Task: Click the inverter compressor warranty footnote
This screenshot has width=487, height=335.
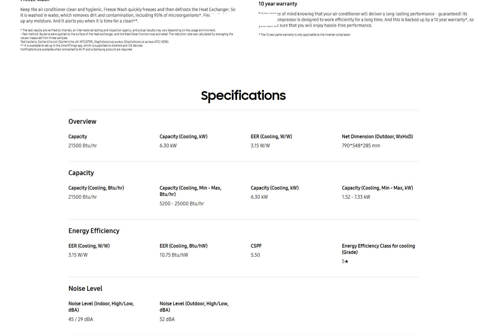Action: (304, 35)
